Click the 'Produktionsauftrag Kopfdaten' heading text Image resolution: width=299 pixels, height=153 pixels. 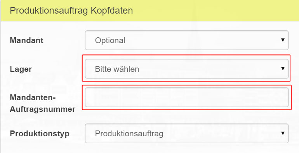pos(71,10)
